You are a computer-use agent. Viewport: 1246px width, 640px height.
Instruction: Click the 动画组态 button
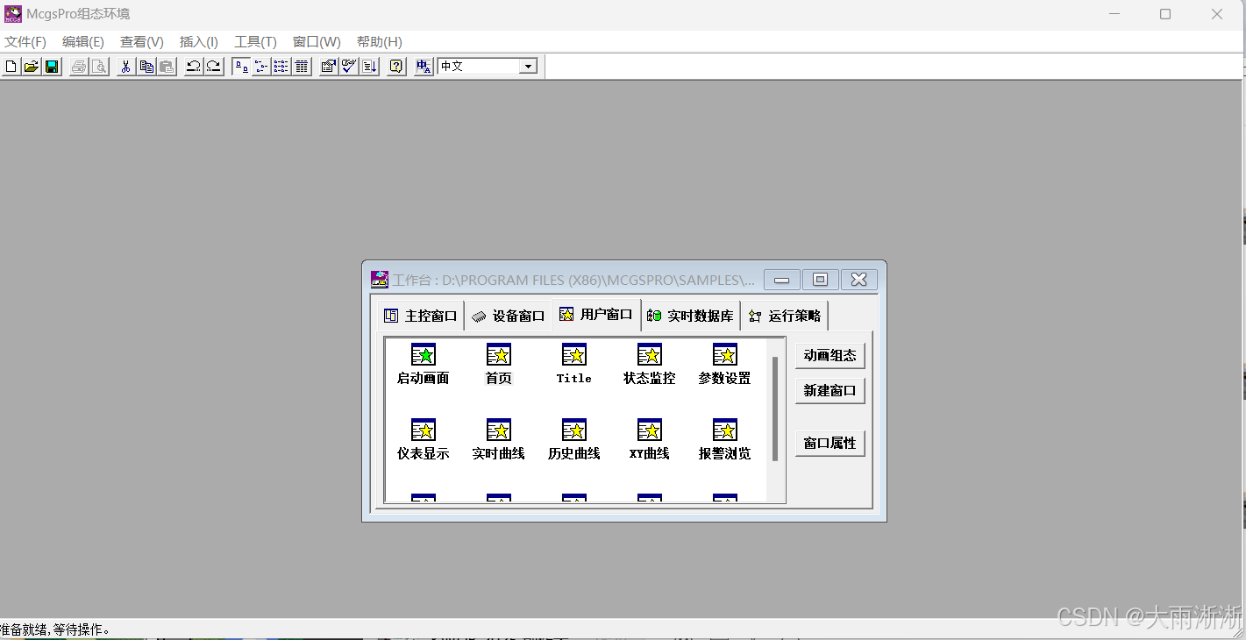[x=829, y=355]
